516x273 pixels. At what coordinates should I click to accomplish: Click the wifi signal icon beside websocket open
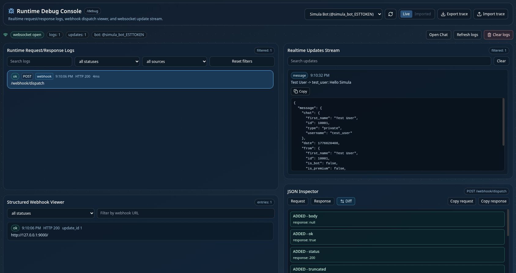[6, 35]
